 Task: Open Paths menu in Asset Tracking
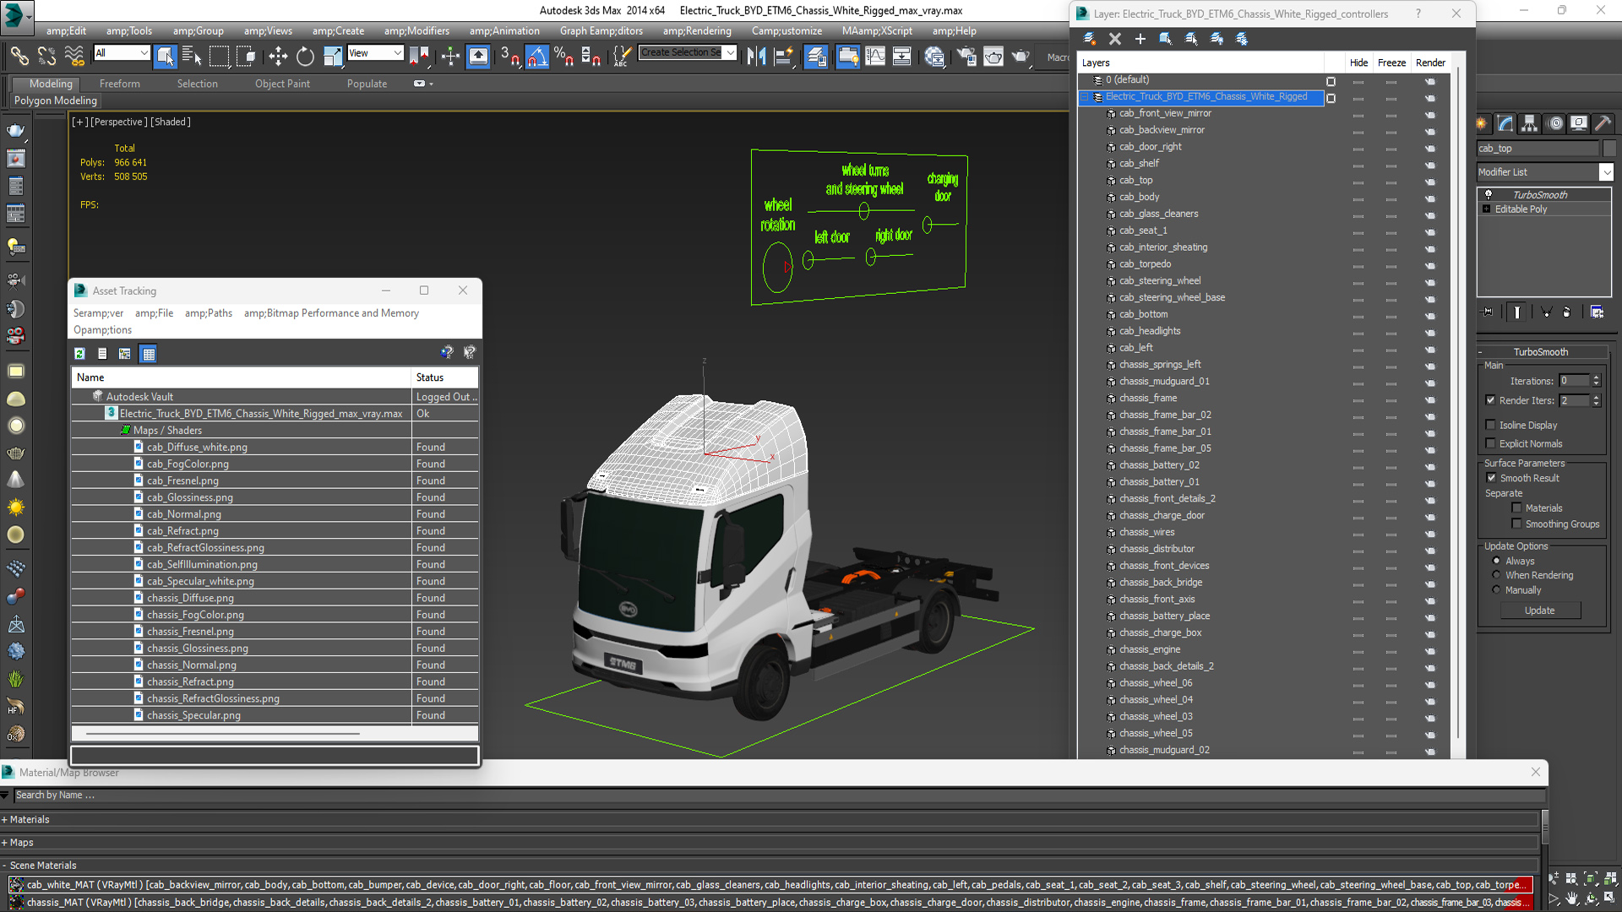tap(209, 313)
